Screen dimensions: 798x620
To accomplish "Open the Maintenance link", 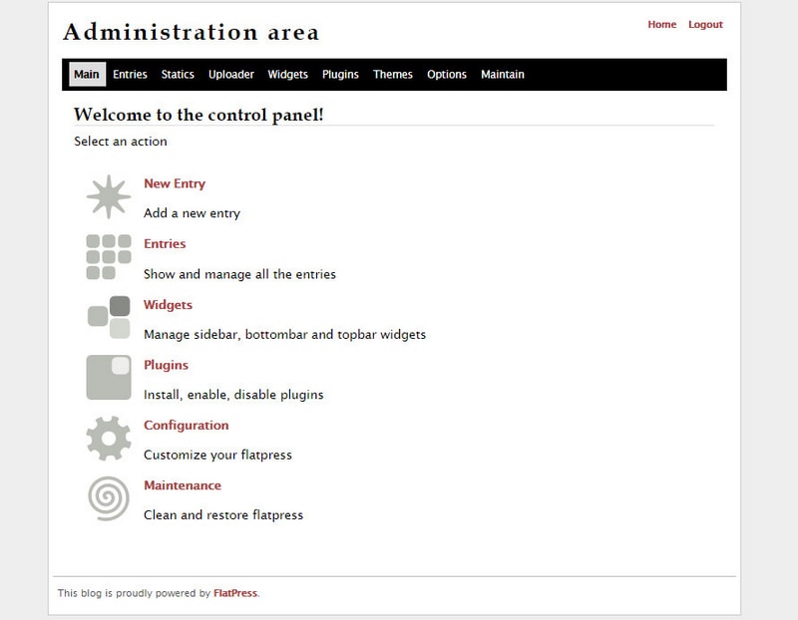I will coord(183,485).
